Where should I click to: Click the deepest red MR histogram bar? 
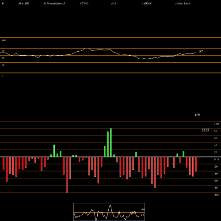67,175
